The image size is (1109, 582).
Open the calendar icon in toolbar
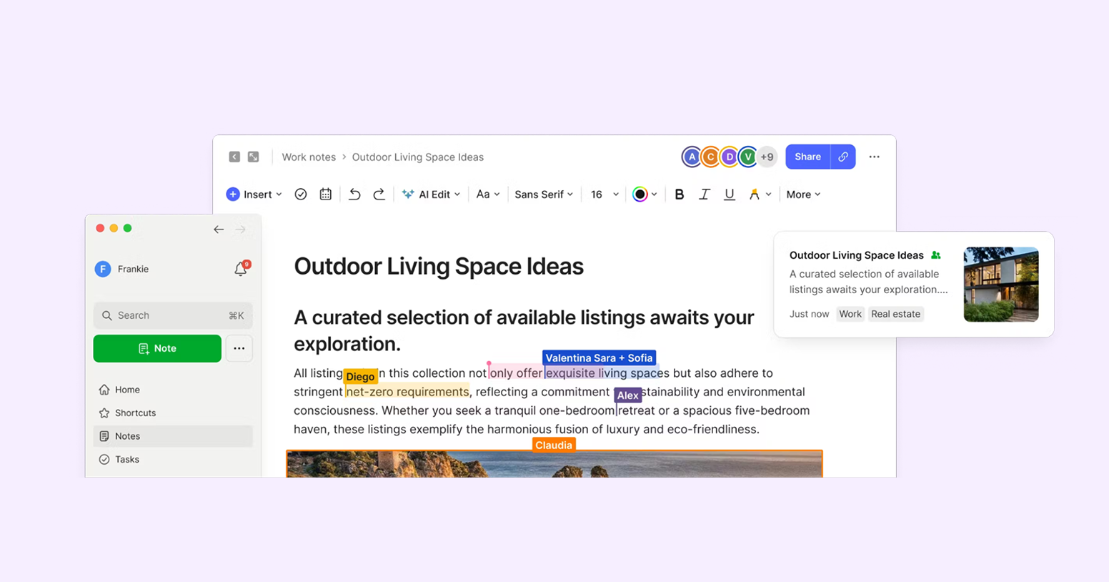(326, 194)
